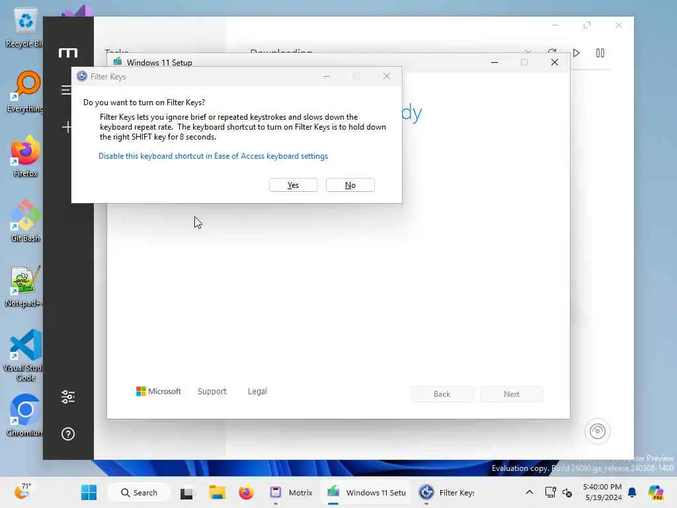Open Visual Studio Code desktop shortcut
677x508 pixels.
(24, 355)
